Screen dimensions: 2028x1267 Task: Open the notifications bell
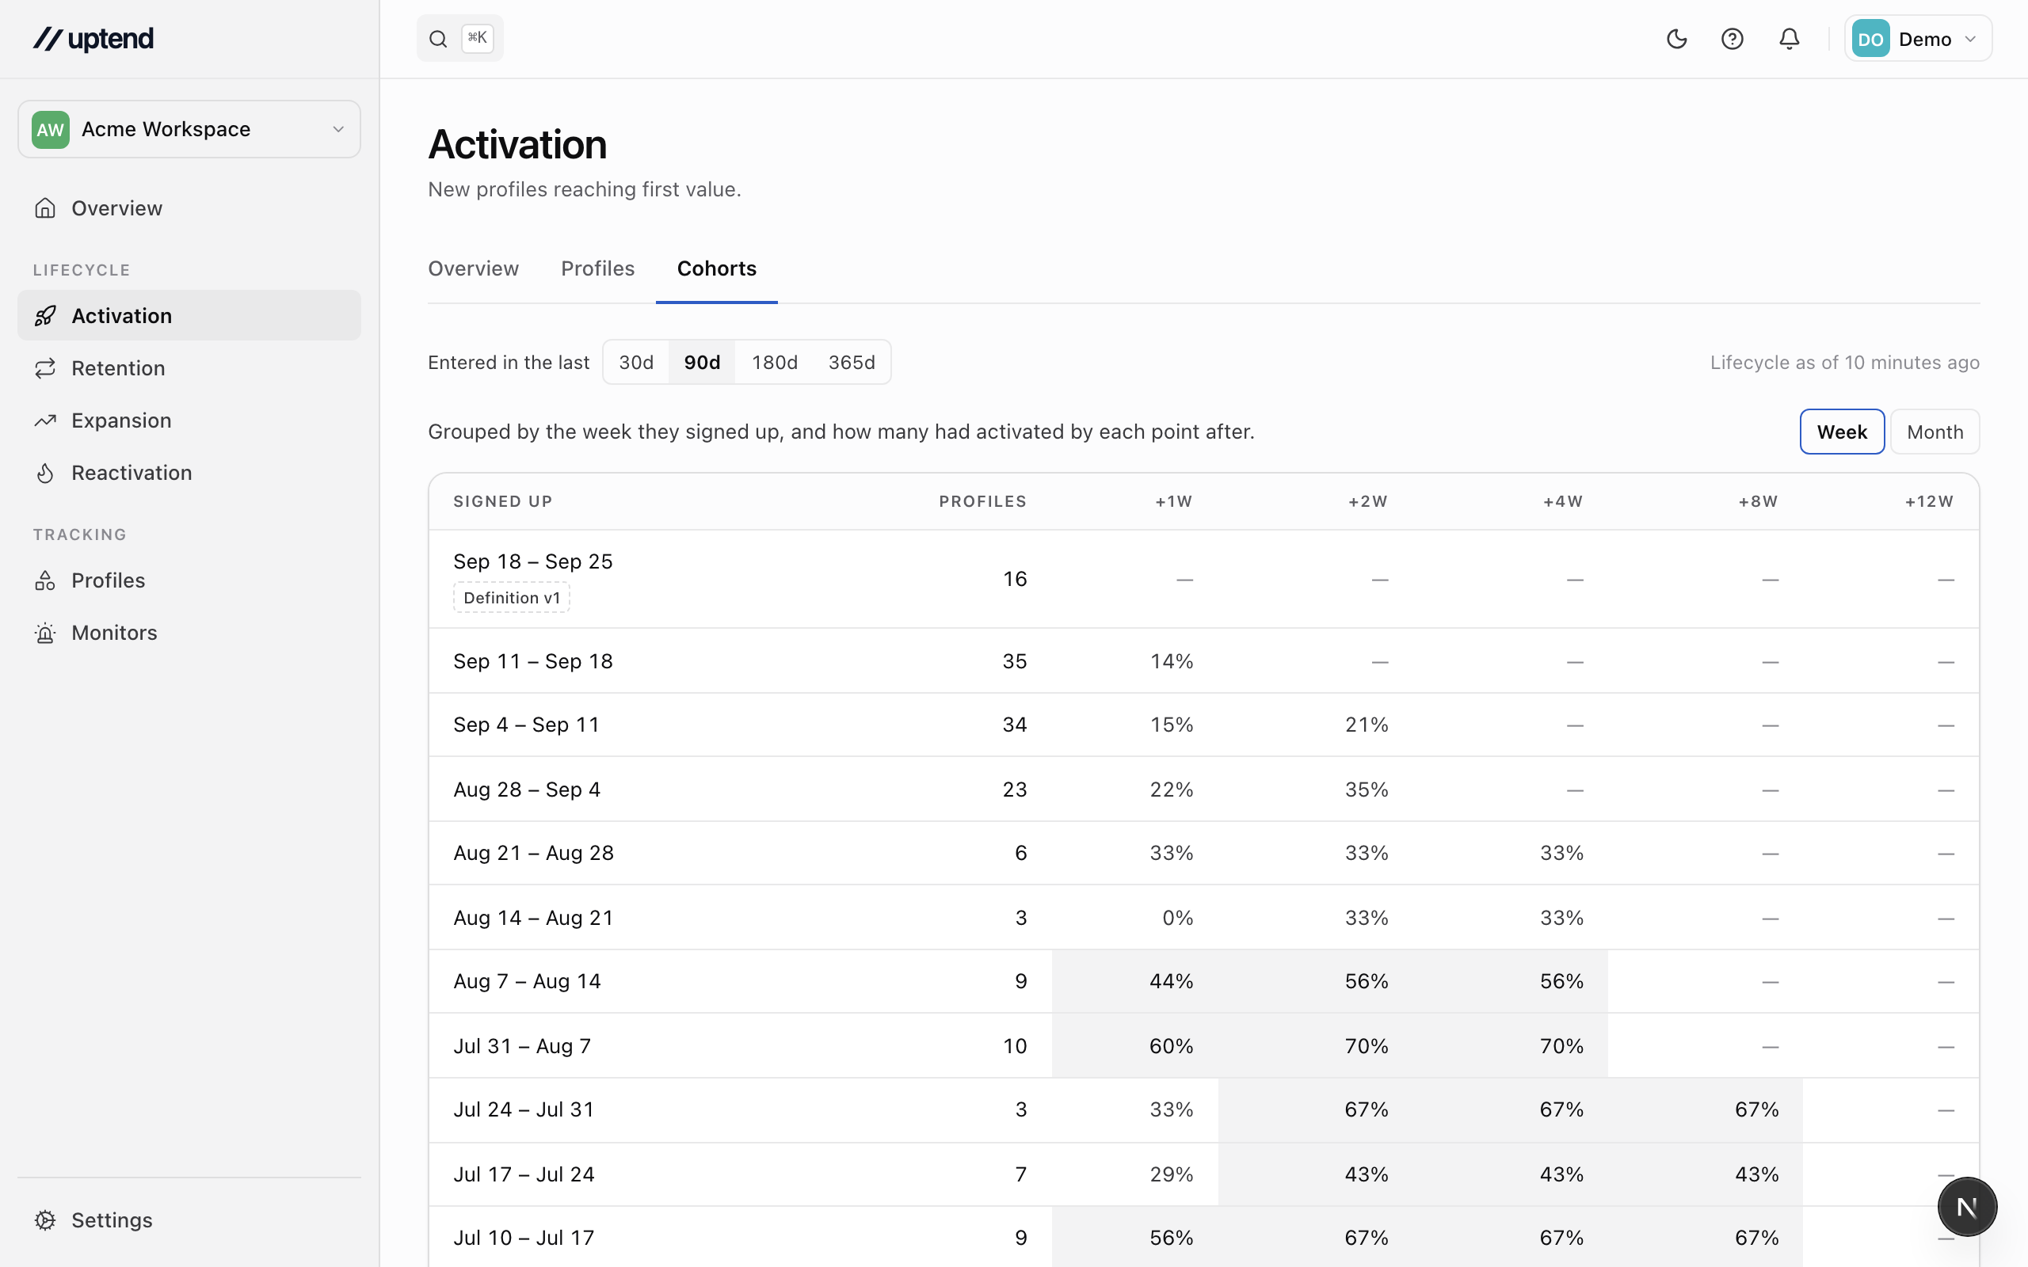coord(1790,39)
